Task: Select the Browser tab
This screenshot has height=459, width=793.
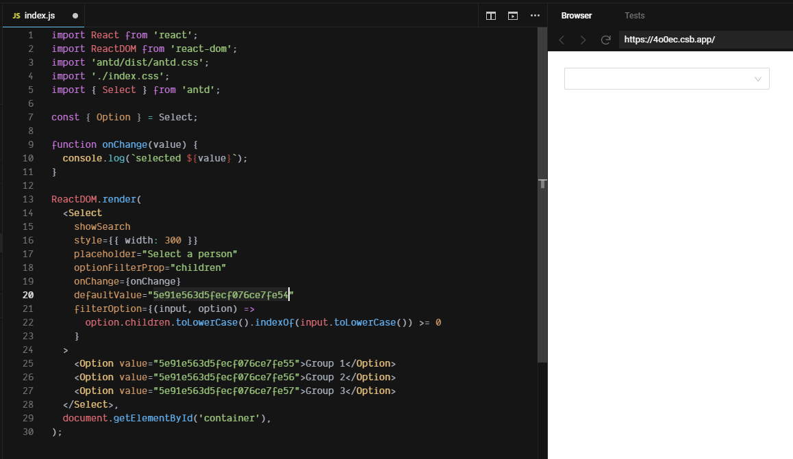Action: pyautogui.click(x=577, y=15)
